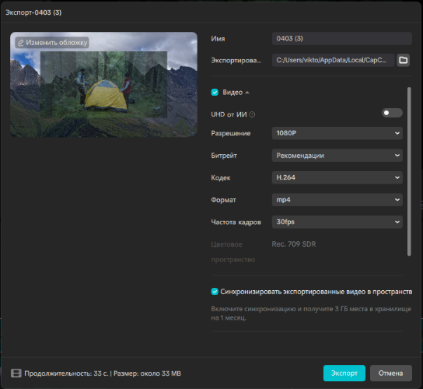Click the settings panel vertical scrollbar
This screenshot has height=389, width=423.
pyautogui.click(x=409, y=171)
